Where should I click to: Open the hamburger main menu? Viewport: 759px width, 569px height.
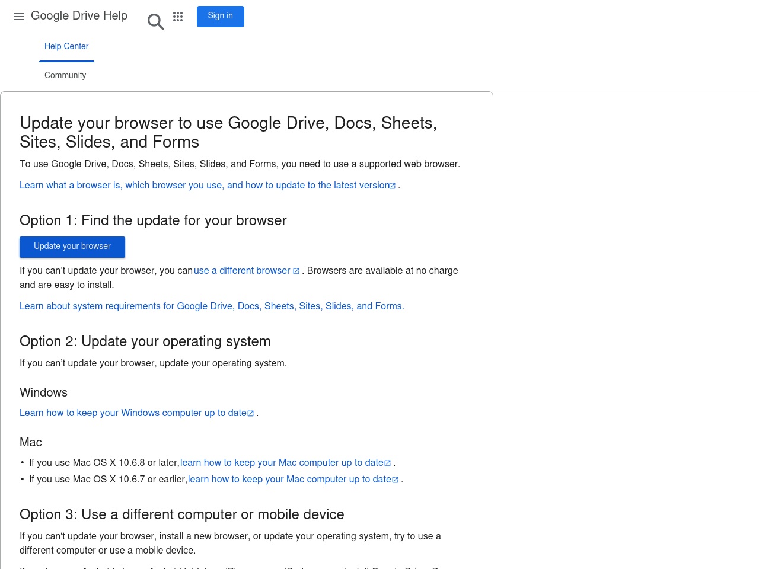pyautogui.click(x=19, y=17)
